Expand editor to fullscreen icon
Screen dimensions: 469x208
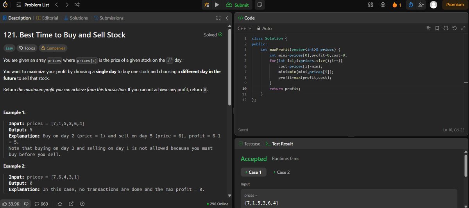click(x=463, y=28)
